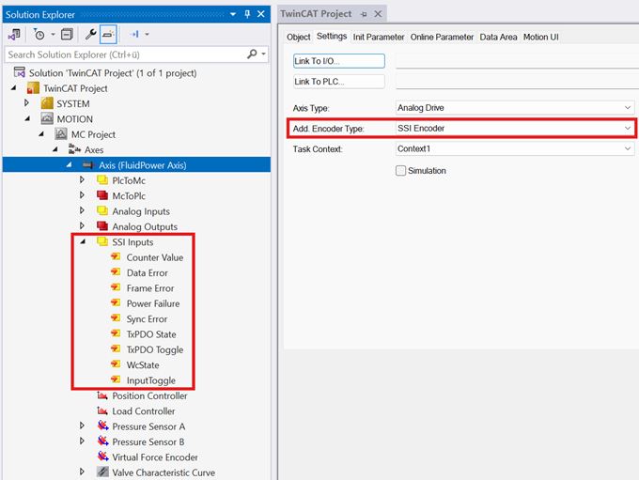The width and height of the screenshot is (639, 480).
Task: Expand the Pressure Sensor B node
Action: 82,441
